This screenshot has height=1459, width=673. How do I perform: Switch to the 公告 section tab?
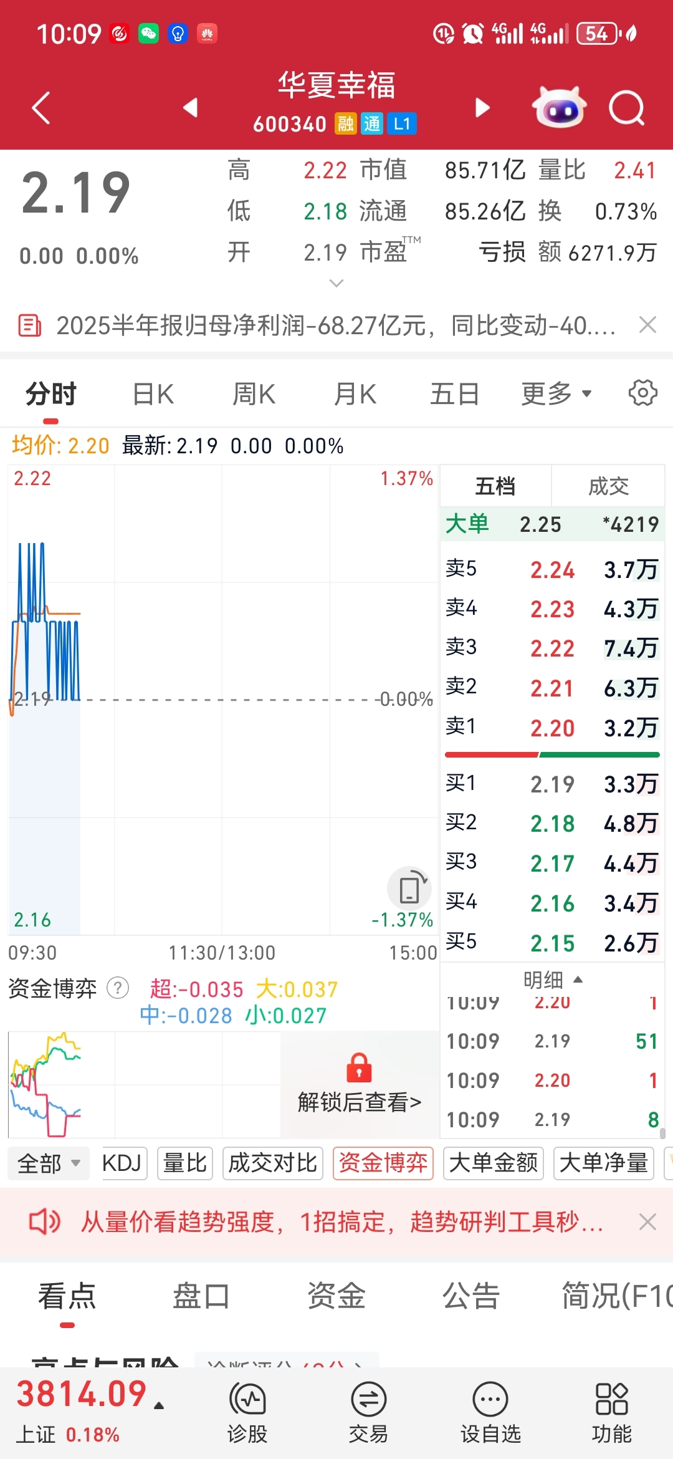pos(471,1296)
